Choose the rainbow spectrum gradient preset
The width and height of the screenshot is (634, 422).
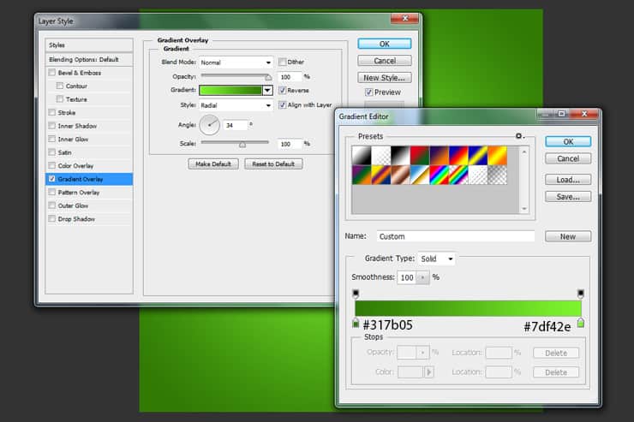point(440,175)
